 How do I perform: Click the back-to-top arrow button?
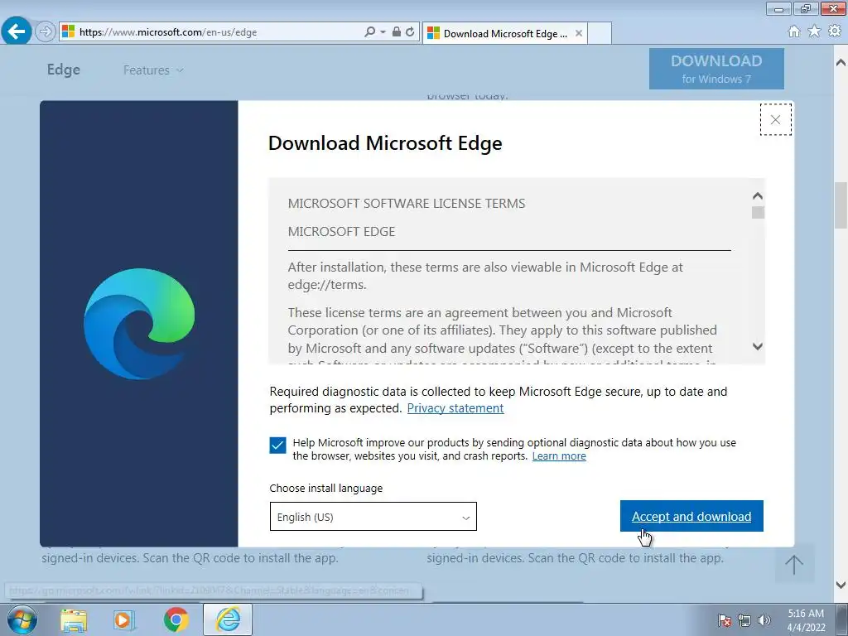pos(794,564)
